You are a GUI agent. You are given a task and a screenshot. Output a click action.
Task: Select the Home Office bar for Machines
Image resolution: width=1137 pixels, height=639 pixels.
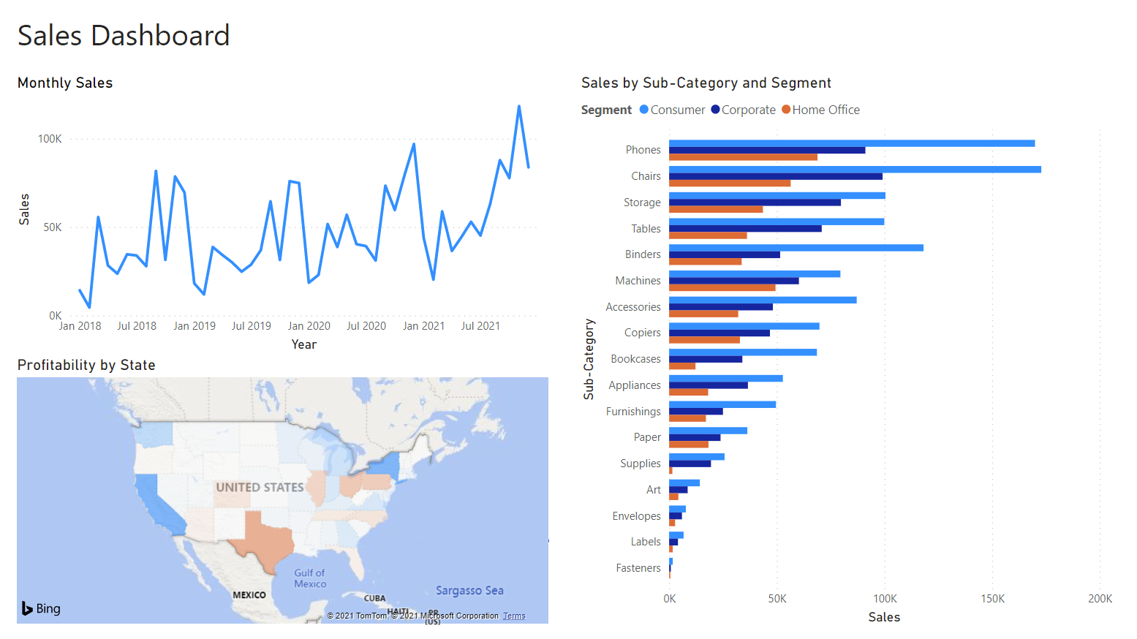tap(722, 288)
